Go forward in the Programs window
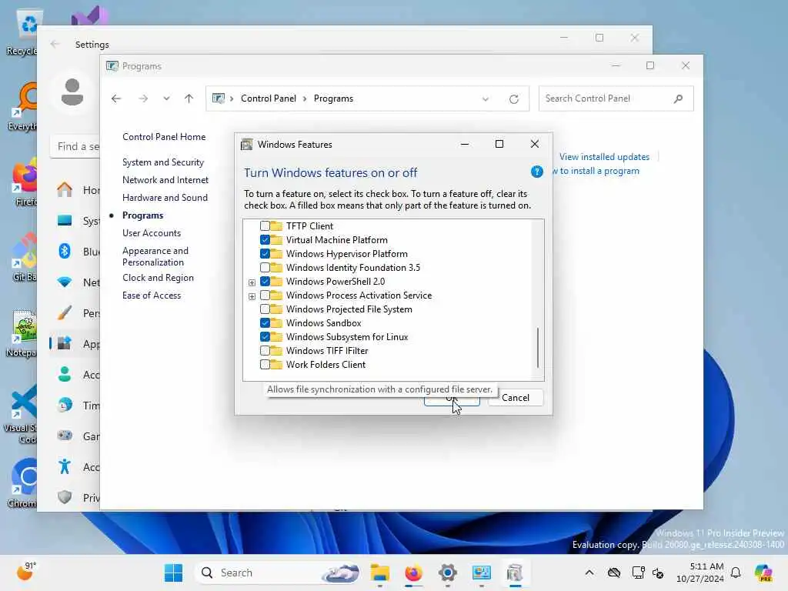Image resolution: width=788 pixels, height=591 pixels. tap(143, 98)
